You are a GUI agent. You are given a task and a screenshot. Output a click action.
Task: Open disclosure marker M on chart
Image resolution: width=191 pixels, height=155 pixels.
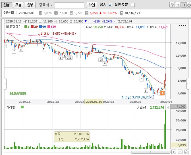point(44,49)
